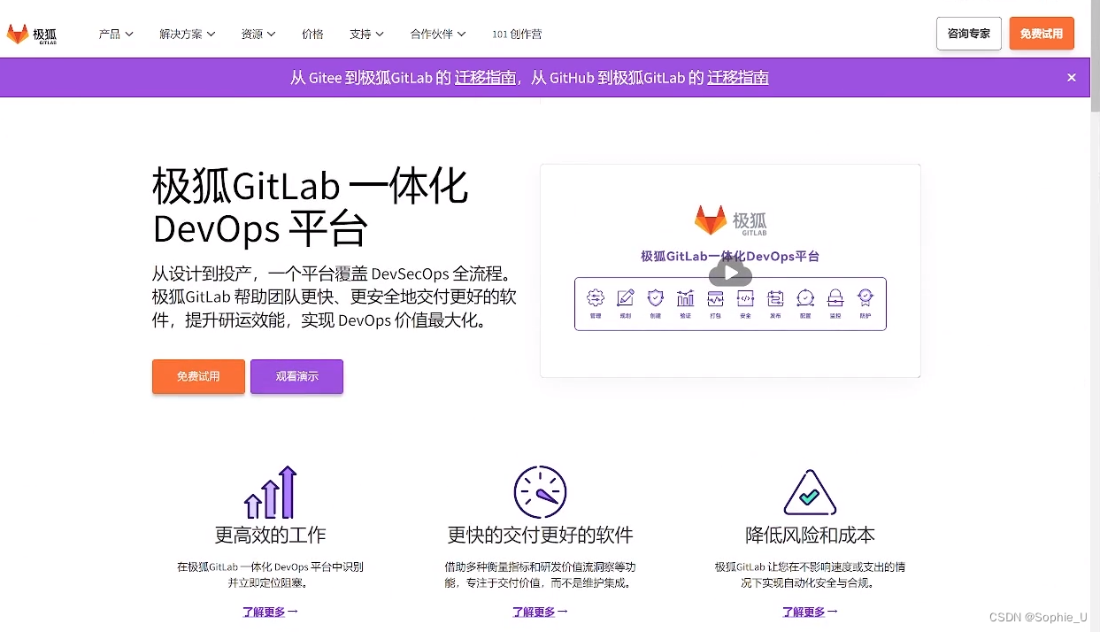Click the purple 观看演示 button
Screen dimensions: 1100x632
[296, 376]
